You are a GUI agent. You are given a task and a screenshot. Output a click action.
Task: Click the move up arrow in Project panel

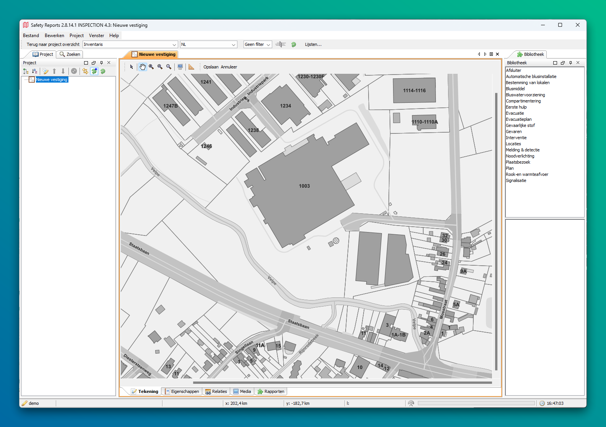(x=54, y=71)
